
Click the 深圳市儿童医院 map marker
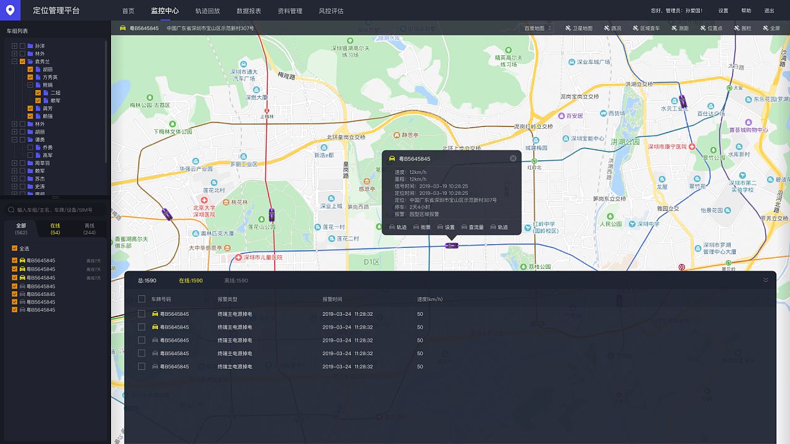(x=238, y=257)
